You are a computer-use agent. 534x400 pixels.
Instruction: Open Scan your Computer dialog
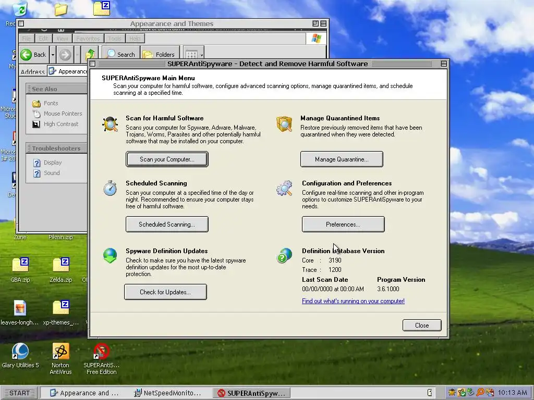167,159
